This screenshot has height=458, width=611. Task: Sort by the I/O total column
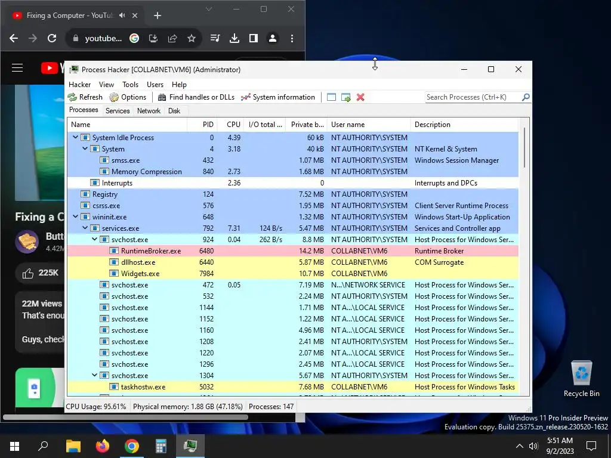pos(265,125)
